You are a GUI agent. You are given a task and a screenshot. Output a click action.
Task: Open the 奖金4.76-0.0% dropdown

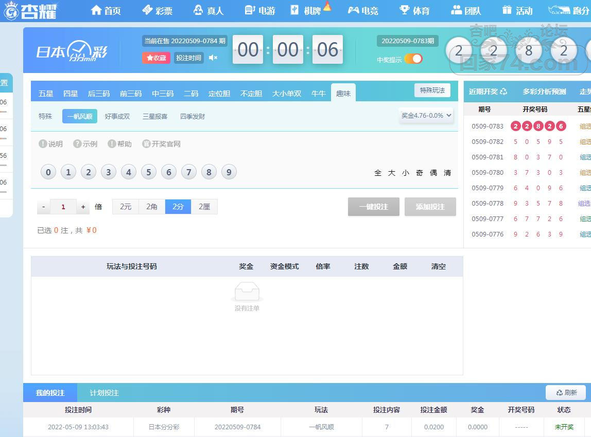(426, 116)
